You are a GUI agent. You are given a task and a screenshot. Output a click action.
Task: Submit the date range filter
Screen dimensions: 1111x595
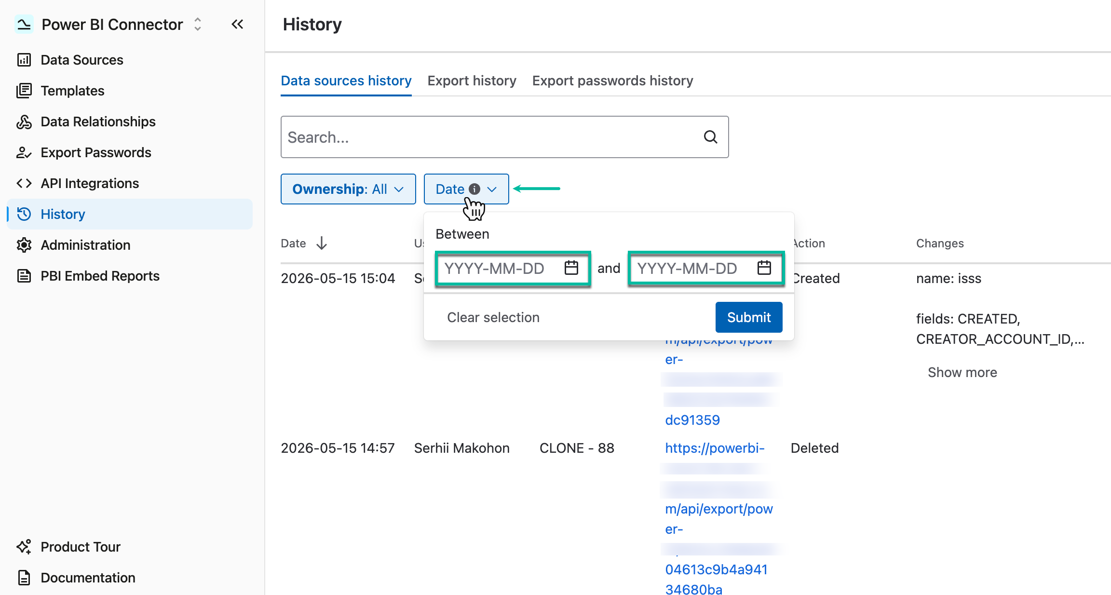pos(749,317)
